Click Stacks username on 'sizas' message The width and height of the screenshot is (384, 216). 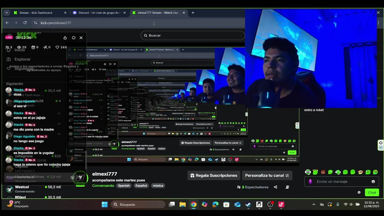click(18, 90)
